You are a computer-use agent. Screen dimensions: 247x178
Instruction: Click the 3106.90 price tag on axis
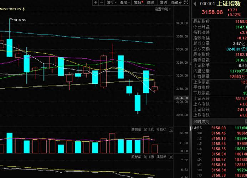(182, 98)
